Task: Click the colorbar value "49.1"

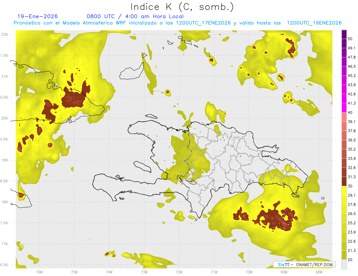Action: [352, 48]
